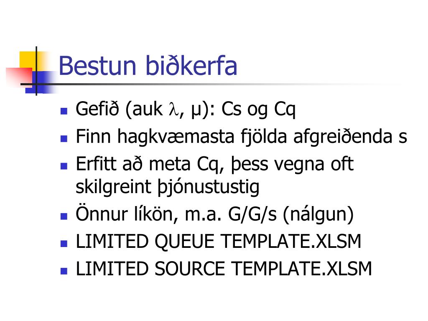Click the text 'Cs og Cq'
The image size is (428, 321).
pyautogui.click(x=258, y=110)
